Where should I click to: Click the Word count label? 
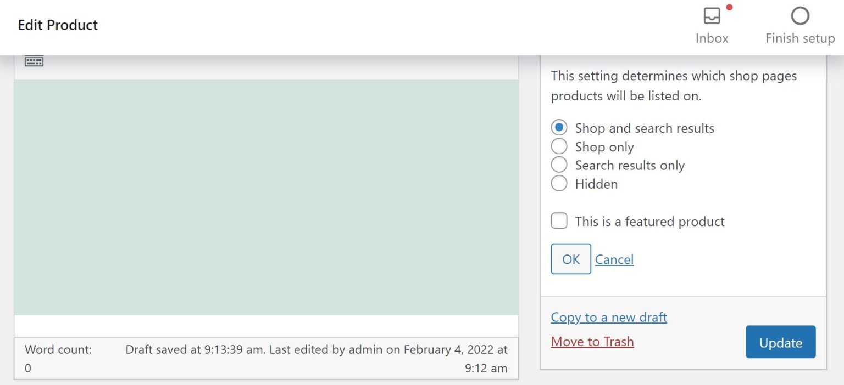[x=58, y=349]
